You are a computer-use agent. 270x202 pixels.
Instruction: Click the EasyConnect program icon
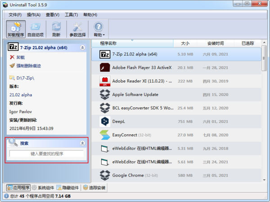[x=105, y=135]
